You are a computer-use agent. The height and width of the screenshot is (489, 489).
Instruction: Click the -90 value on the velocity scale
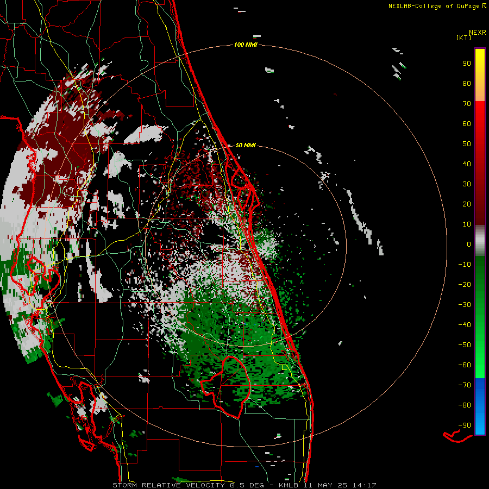click(x=465, y=425)
